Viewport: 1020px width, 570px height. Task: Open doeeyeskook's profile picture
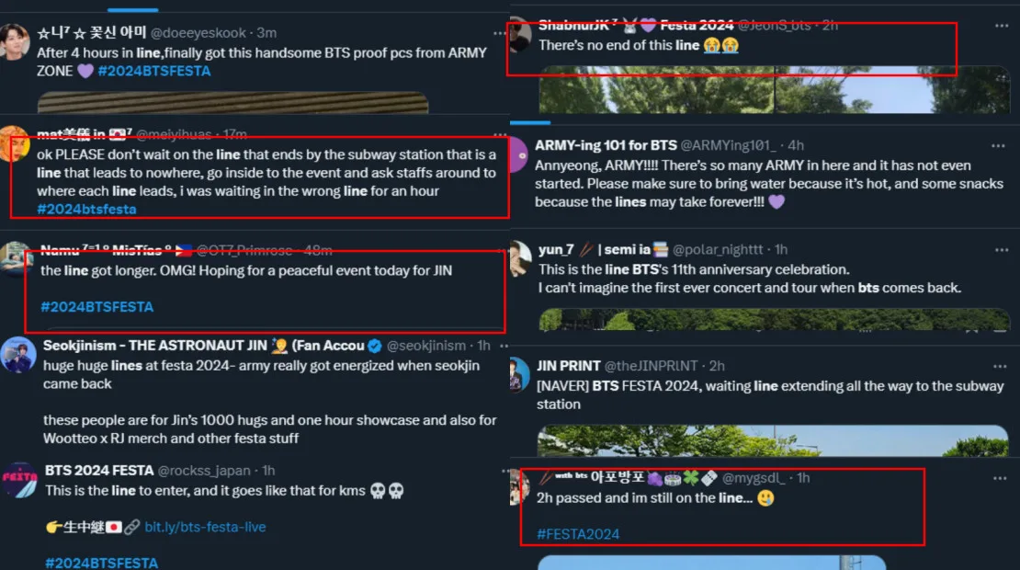pyautogui.click(x=15, y=41)
